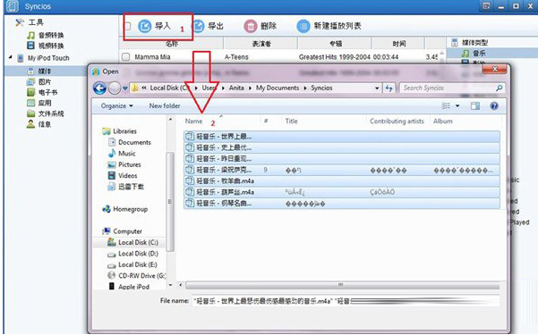The height and width of the screenshot is (335, 538).
Task: Click the Search Syncios input field
Action: pyautogui.click(x=448, y=88)
